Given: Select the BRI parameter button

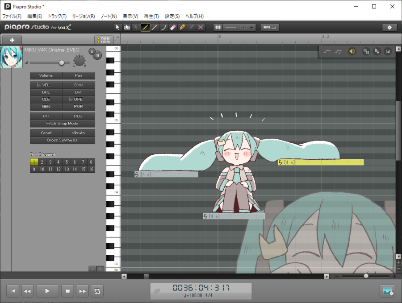Looking at the screenshot, I should pos(79,92).
